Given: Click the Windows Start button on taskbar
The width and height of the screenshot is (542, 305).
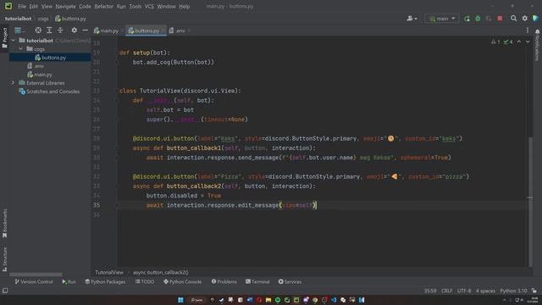Looking at the screenshot, I should tap(180, 300).
